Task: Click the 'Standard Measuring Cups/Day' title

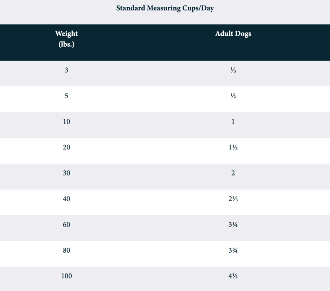Action: tap(165, 9)
